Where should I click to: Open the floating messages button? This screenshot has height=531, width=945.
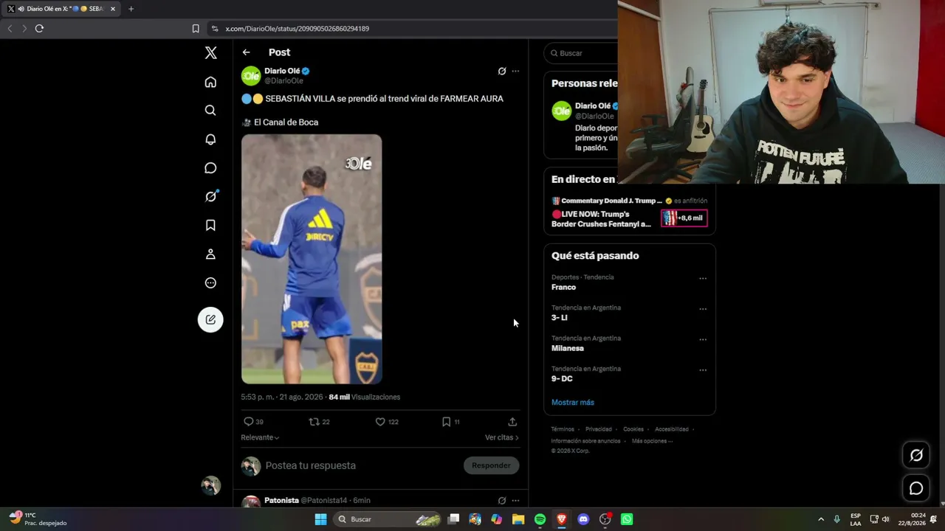tap(916, 488)
